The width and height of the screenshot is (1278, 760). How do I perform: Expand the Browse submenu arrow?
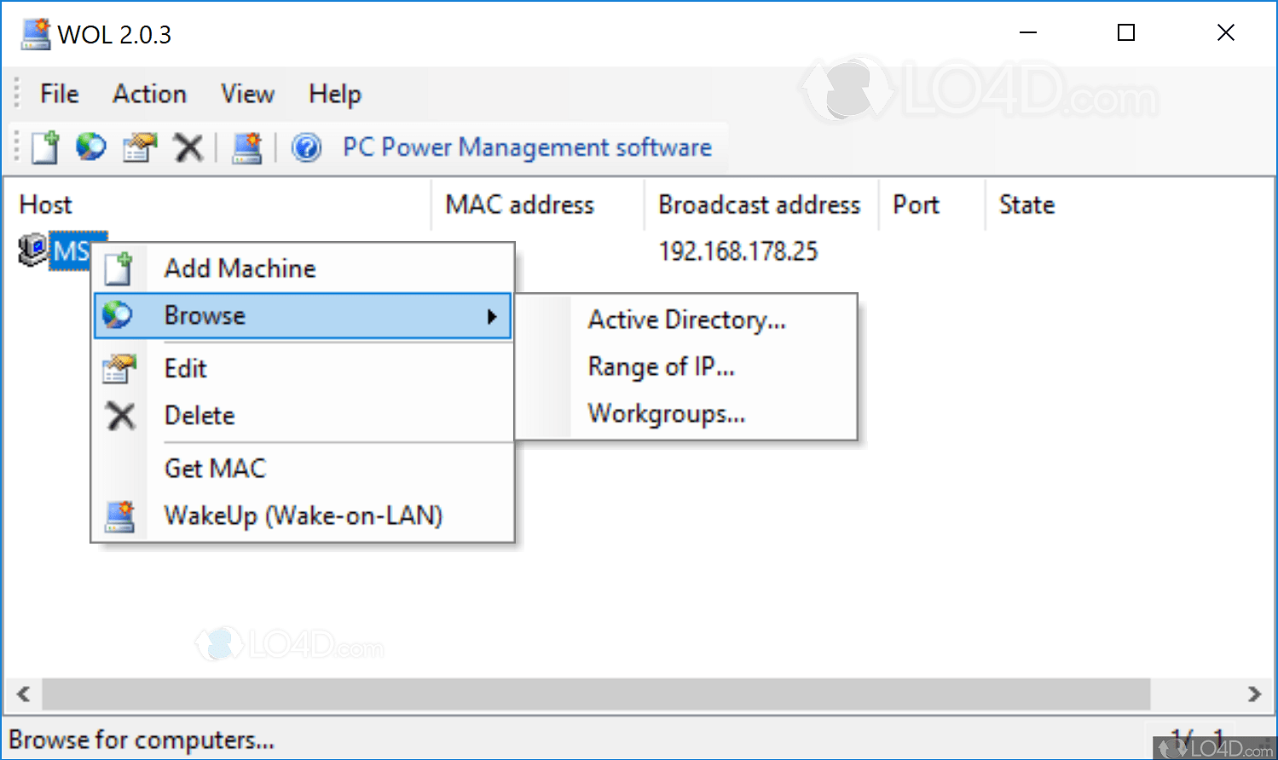click(x=492, y=316)
